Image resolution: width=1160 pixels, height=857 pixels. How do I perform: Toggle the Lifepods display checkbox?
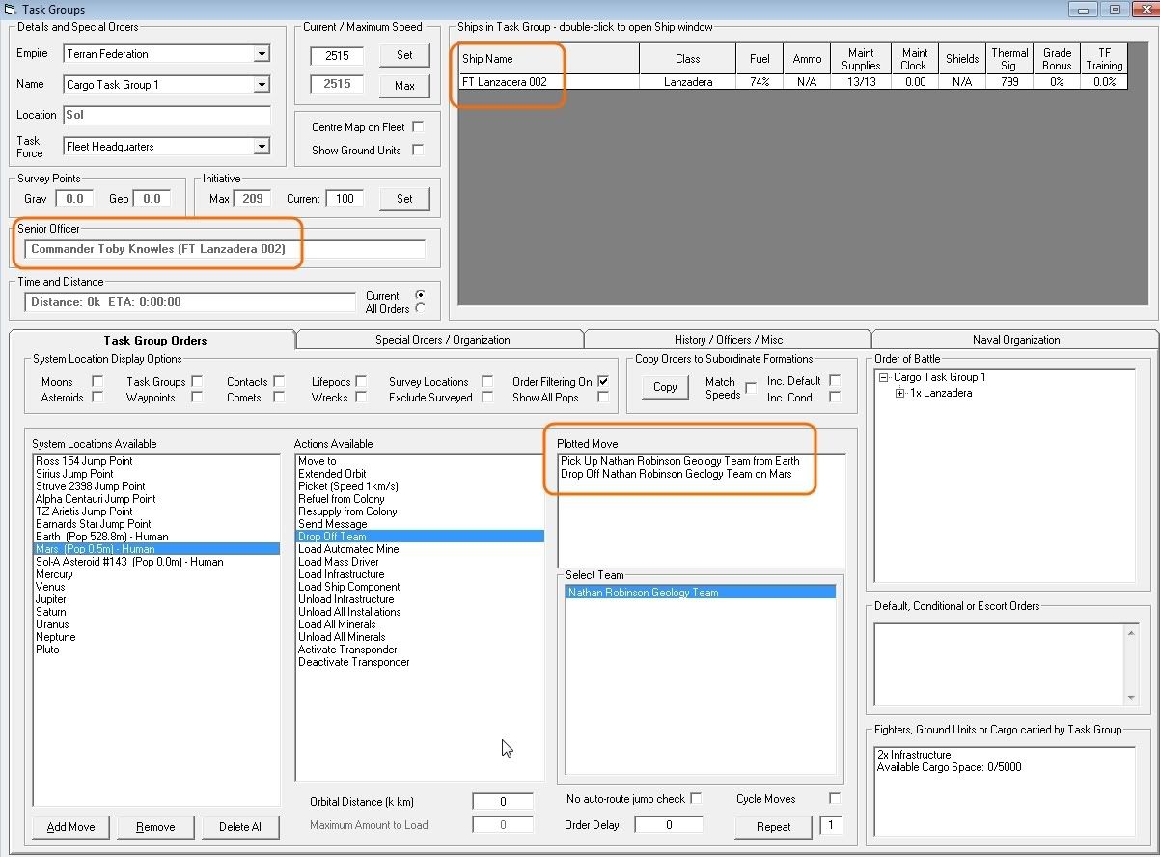[x=361, y=381]
